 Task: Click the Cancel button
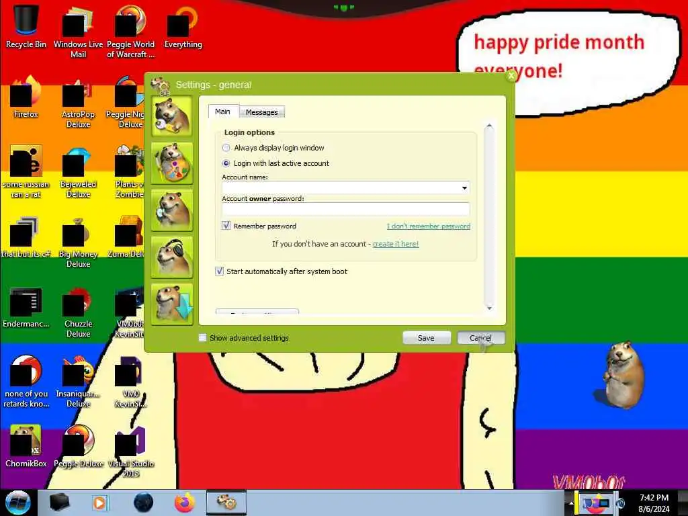tap(480, 338)
